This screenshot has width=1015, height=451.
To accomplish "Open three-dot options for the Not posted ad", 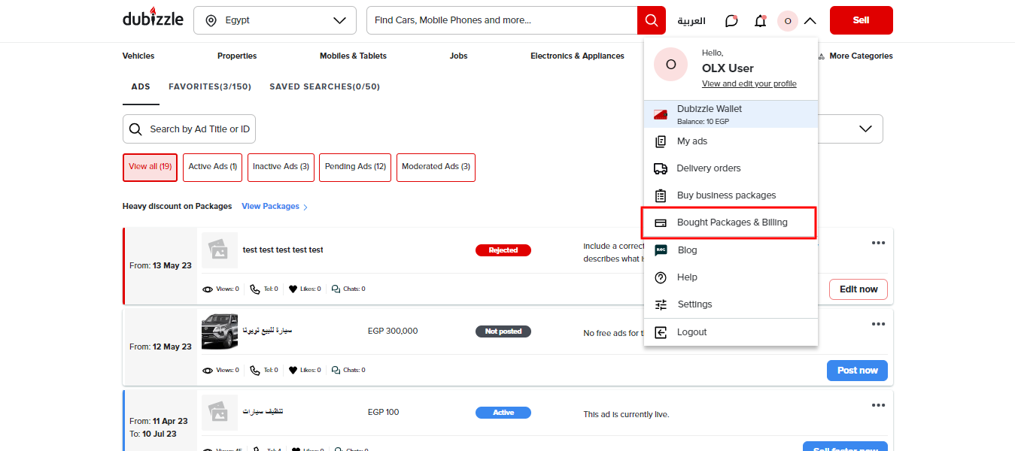I will point(878,324).
